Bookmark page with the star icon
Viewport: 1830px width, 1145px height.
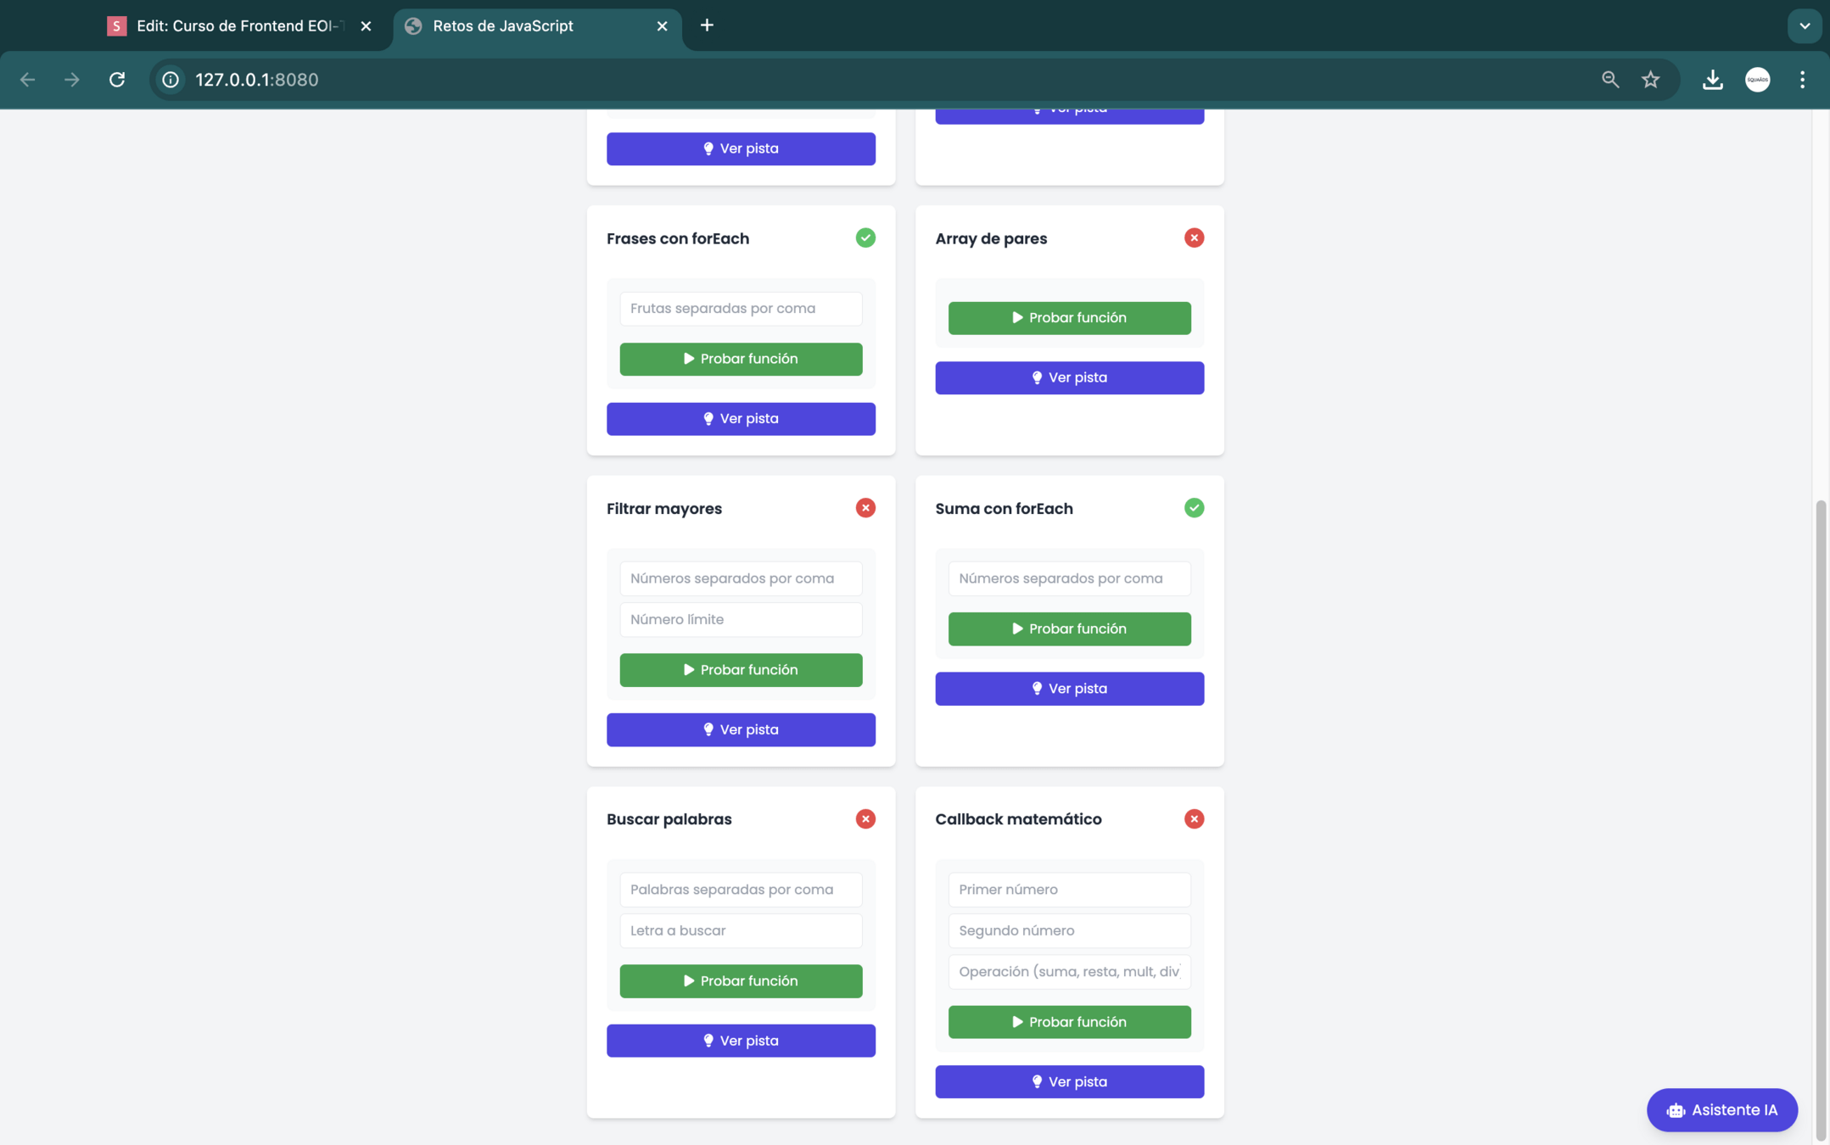point(1649,80)
